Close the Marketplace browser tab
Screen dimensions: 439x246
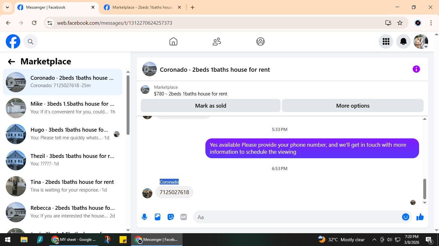click(x=179, y=7)
